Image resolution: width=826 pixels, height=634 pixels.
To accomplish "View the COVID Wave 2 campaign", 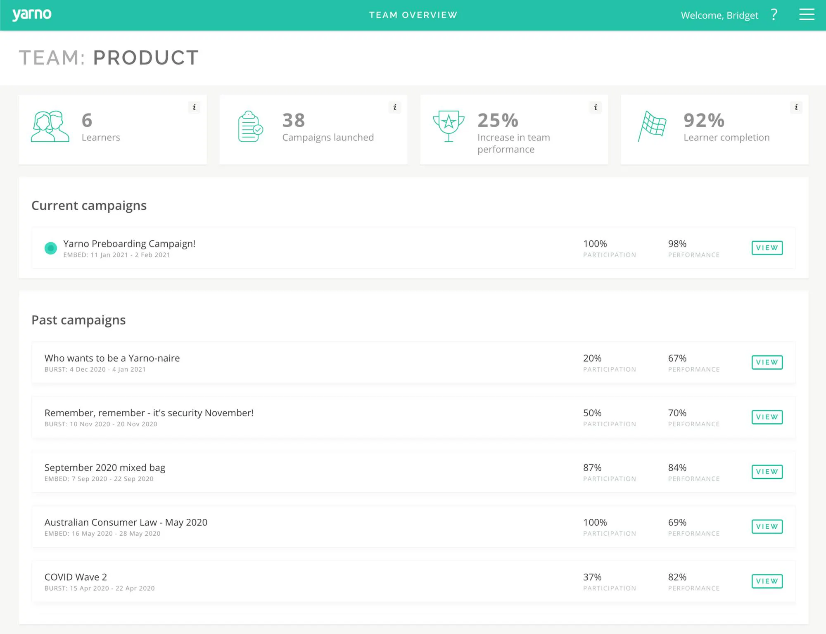I will (767, 581).
